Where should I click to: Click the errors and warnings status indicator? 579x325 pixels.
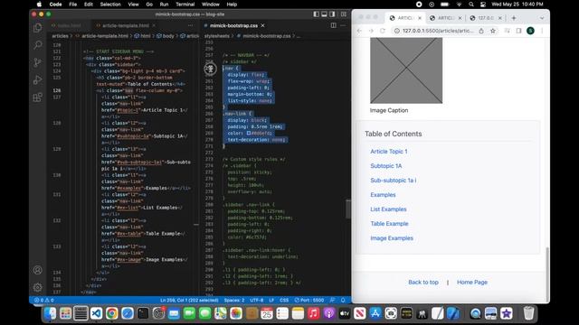(44, 300)
